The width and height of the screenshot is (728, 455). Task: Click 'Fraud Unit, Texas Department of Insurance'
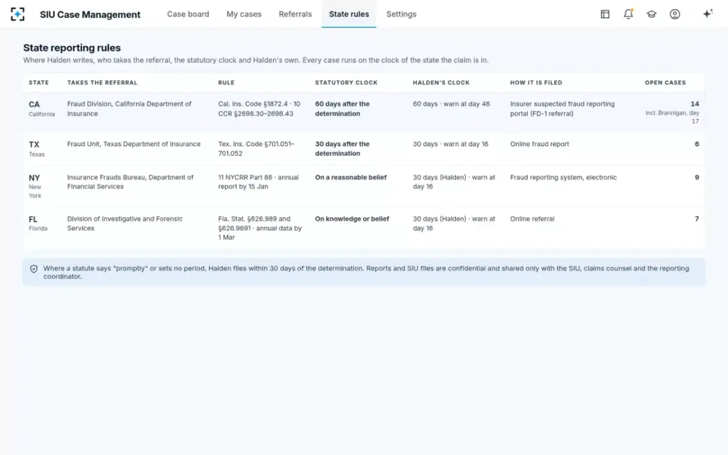tap(133, 144)
